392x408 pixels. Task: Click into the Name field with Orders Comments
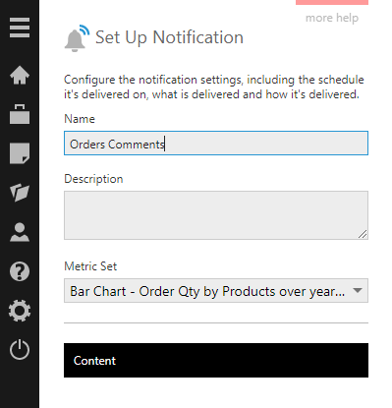pyautogui.click(x=216, y=144)
